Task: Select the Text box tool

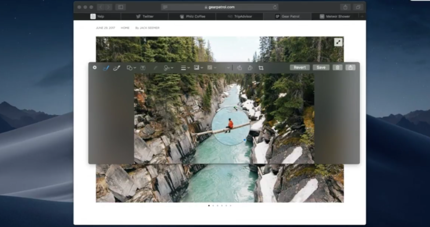Action: [x=143, y=68]
